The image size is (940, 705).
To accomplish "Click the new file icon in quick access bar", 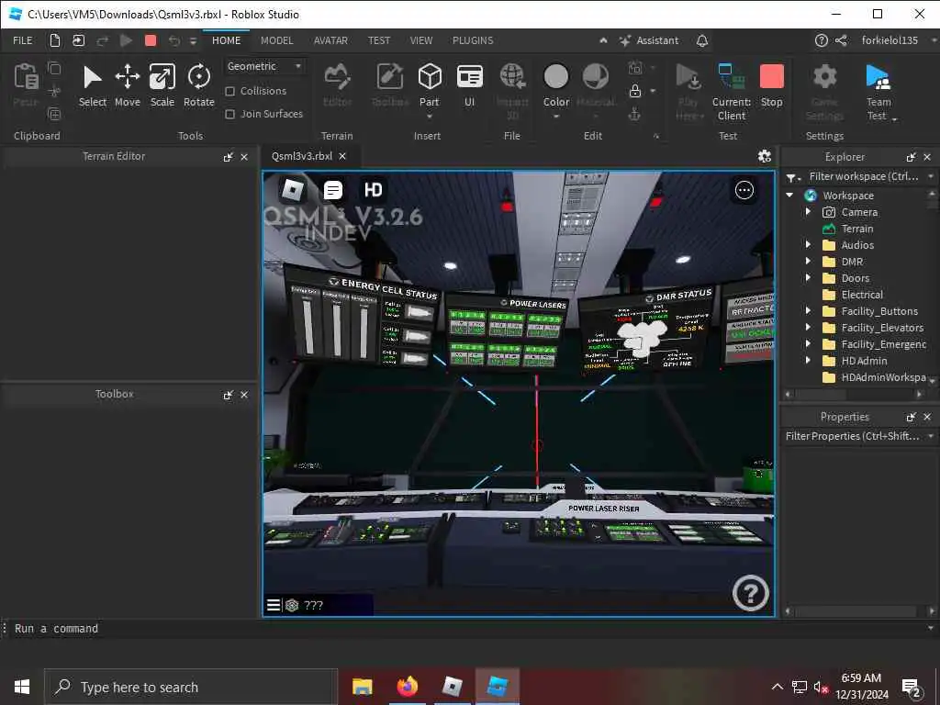I will (54, 40).
